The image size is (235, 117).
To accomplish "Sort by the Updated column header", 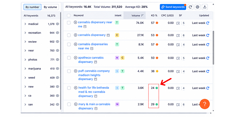I will click(x=204, y=16).
